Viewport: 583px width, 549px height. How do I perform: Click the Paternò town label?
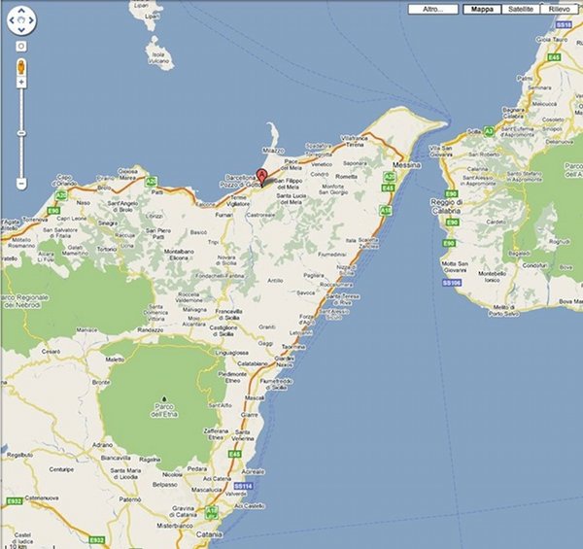(130, 499)
